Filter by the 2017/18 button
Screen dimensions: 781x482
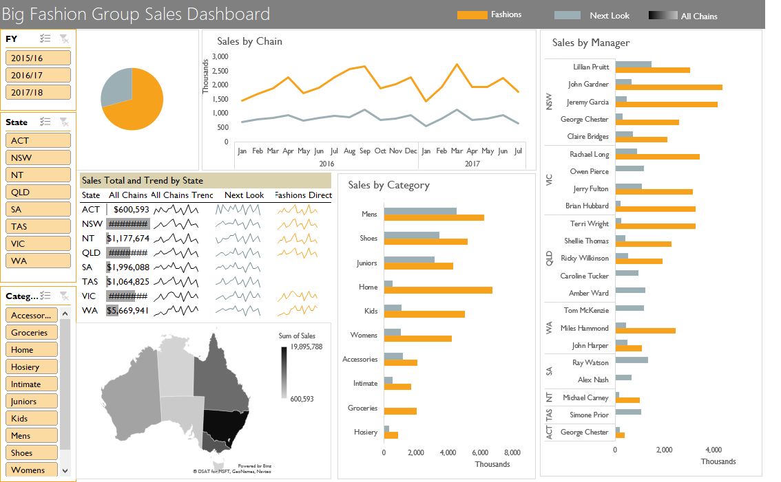38,92
